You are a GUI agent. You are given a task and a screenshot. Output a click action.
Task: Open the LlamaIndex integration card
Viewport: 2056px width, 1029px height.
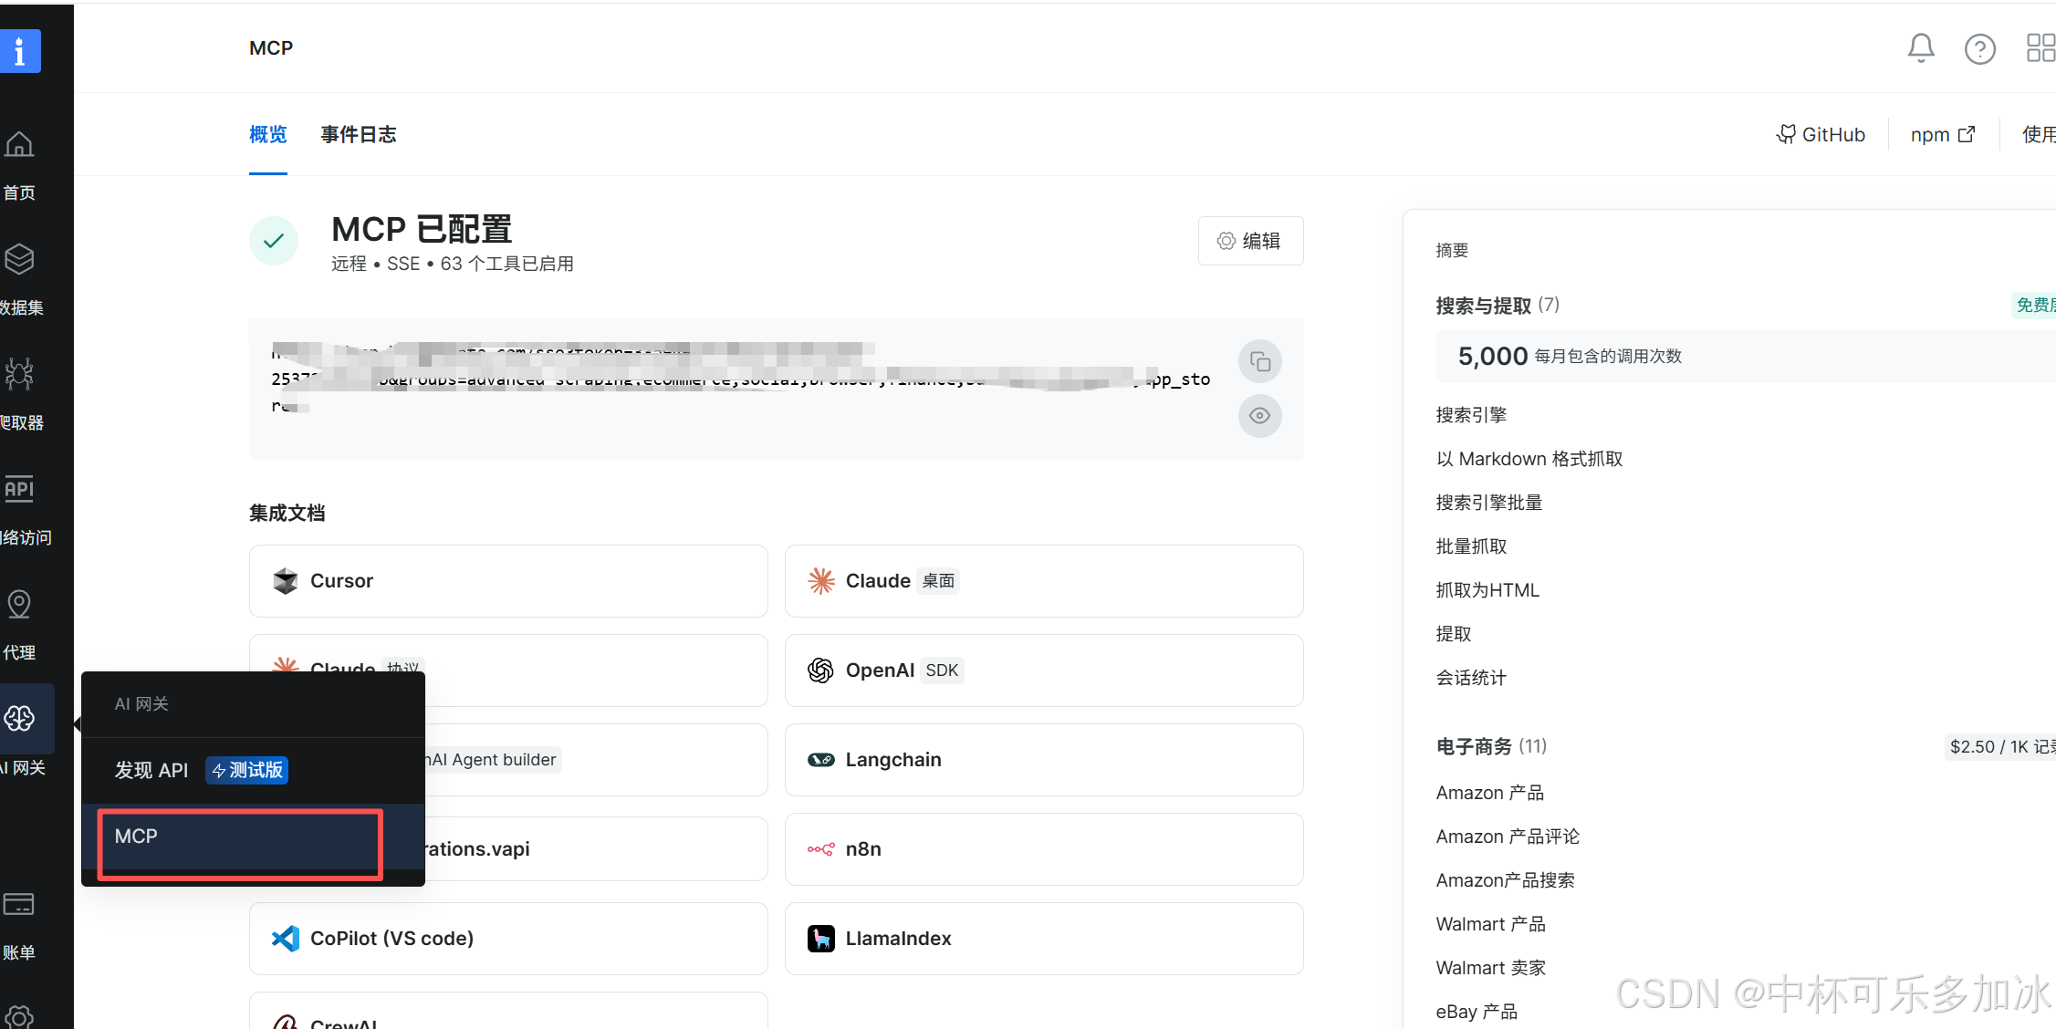(x=1044, y=939)
